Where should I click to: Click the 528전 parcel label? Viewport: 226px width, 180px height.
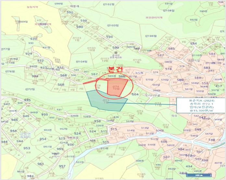(x=87, y=116)
